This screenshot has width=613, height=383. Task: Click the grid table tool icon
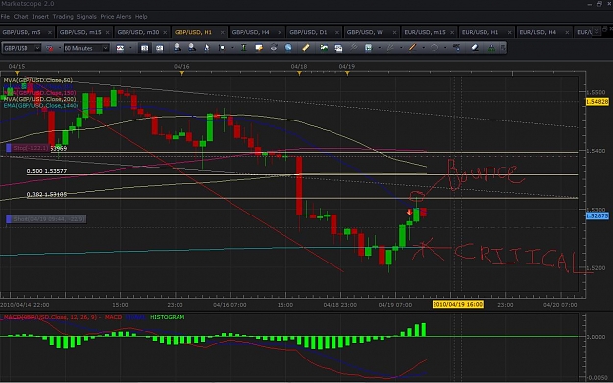[x=368, y=48]
